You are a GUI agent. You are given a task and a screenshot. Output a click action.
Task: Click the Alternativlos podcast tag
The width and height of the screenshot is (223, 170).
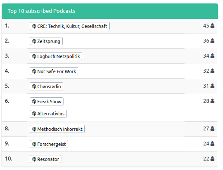tap(48, 114)
